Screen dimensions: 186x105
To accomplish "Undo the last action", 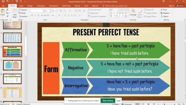I will [x=7, y=1].
